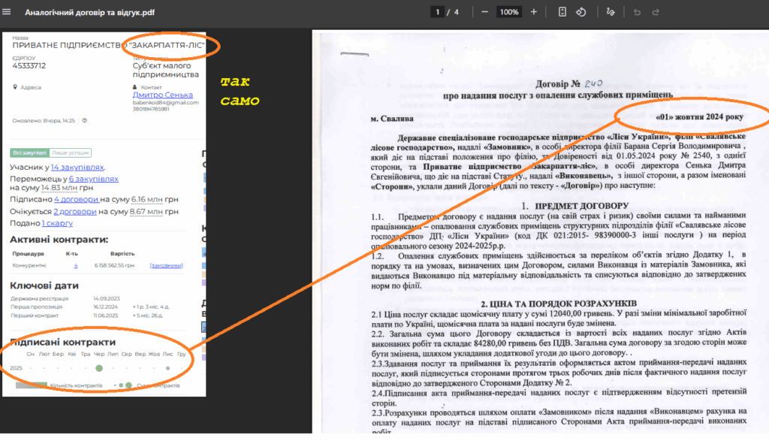This screenshot has width=769, height=441.
Task: Click the undo arrow in the toolbar
Action: click(637, 12)
